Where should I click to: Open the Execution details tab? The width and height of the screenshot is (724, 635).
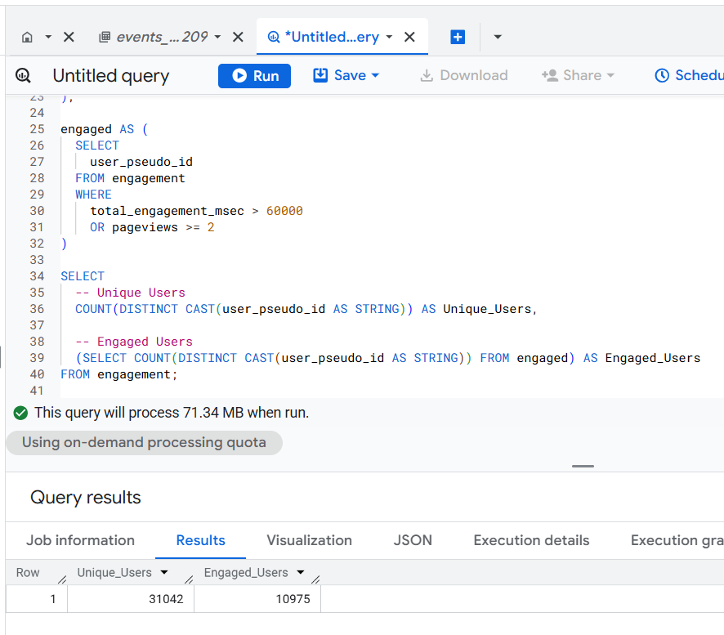click(531, 540)
